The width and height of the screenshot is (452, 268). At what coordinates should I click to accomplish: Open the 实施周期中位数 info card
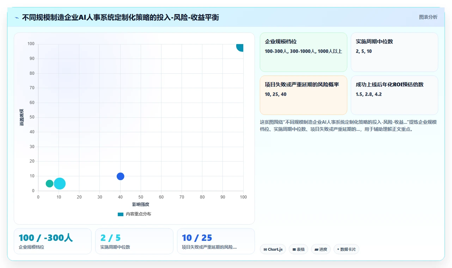coord(395,52)
